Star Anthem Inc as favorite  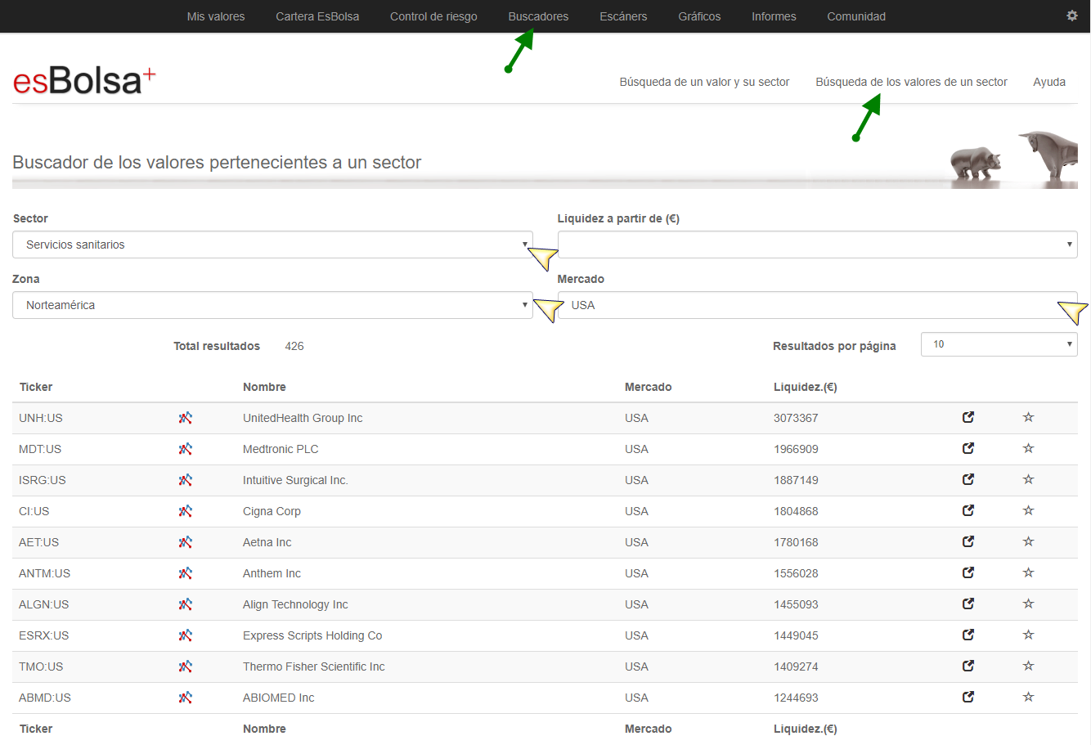1029,572
